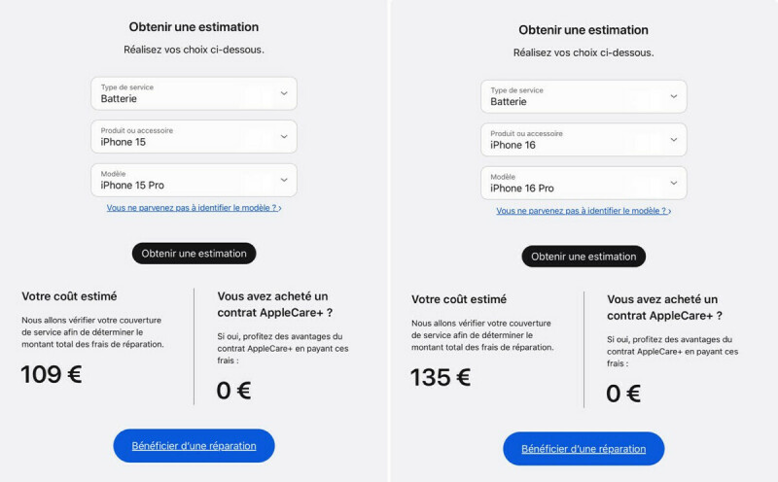Open model identification help link below iPhone 16 Pro
778x482 pixels.
583,211
